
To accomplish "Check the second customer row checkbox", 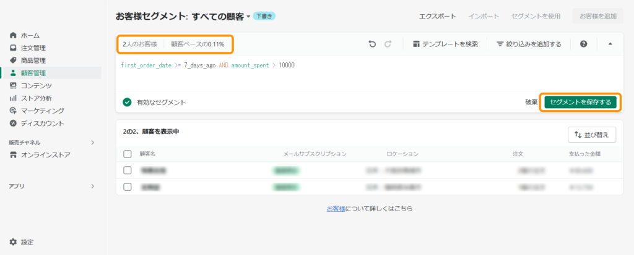I will (128, 186).
